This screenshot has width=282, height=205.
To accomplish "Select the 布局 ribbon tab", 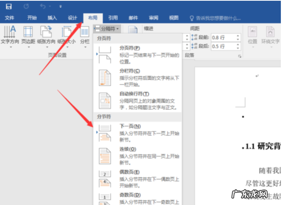I will pyautogui.click(x=93, y=18).
